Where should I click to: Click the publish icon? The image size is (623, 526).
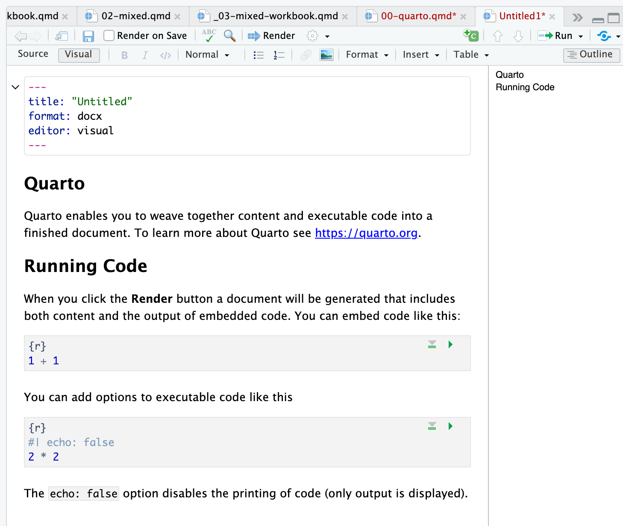click(604, 36)
